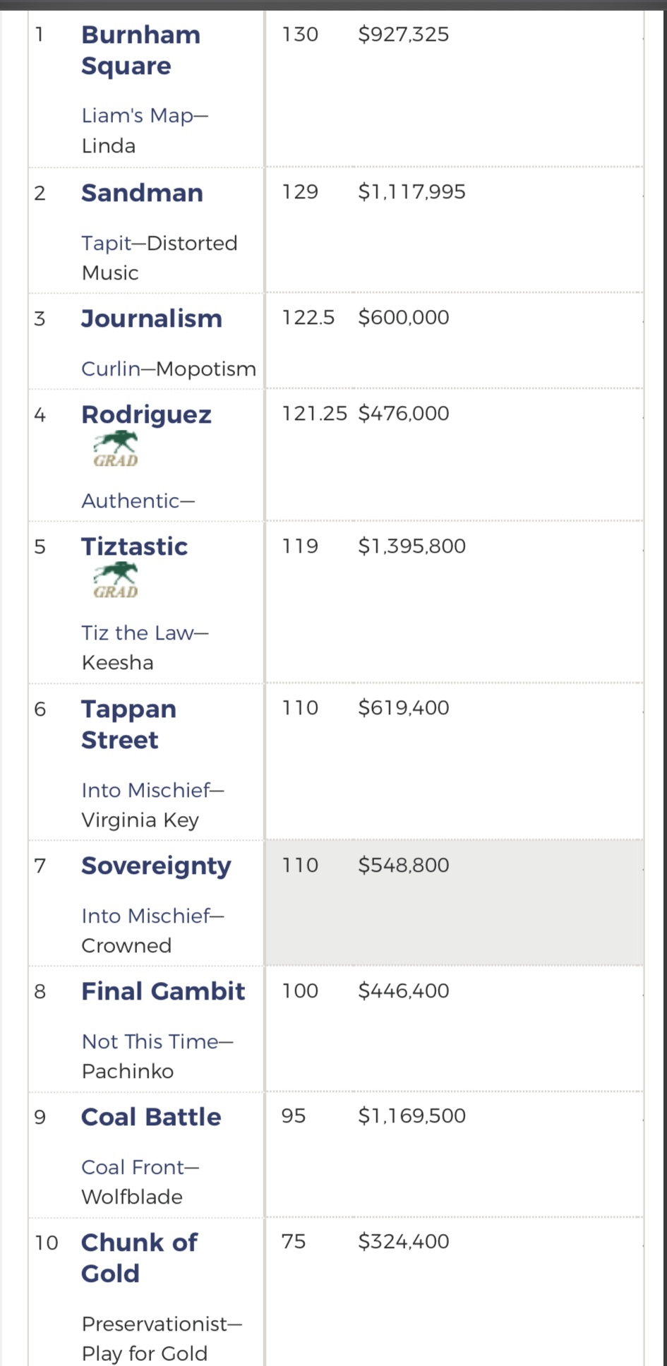This screenshot has height=1366, width=667.
Task: Open the Tiztastic horse profile
Action: click(x=134, y=546)
